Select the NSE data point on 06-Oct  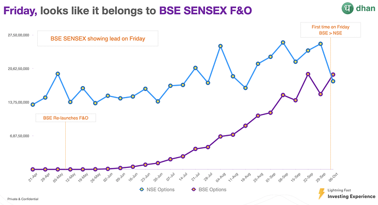(333, 81)
